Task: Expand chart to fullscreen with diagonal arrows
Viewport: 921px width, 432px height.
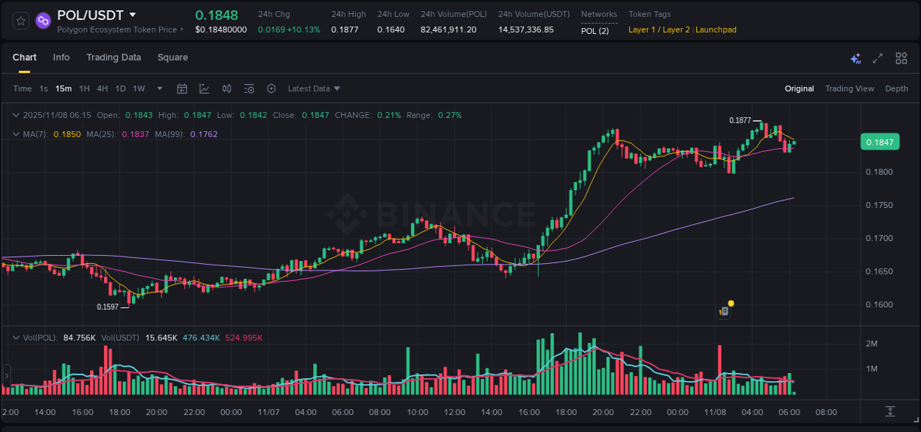Action: click(877, 57)
